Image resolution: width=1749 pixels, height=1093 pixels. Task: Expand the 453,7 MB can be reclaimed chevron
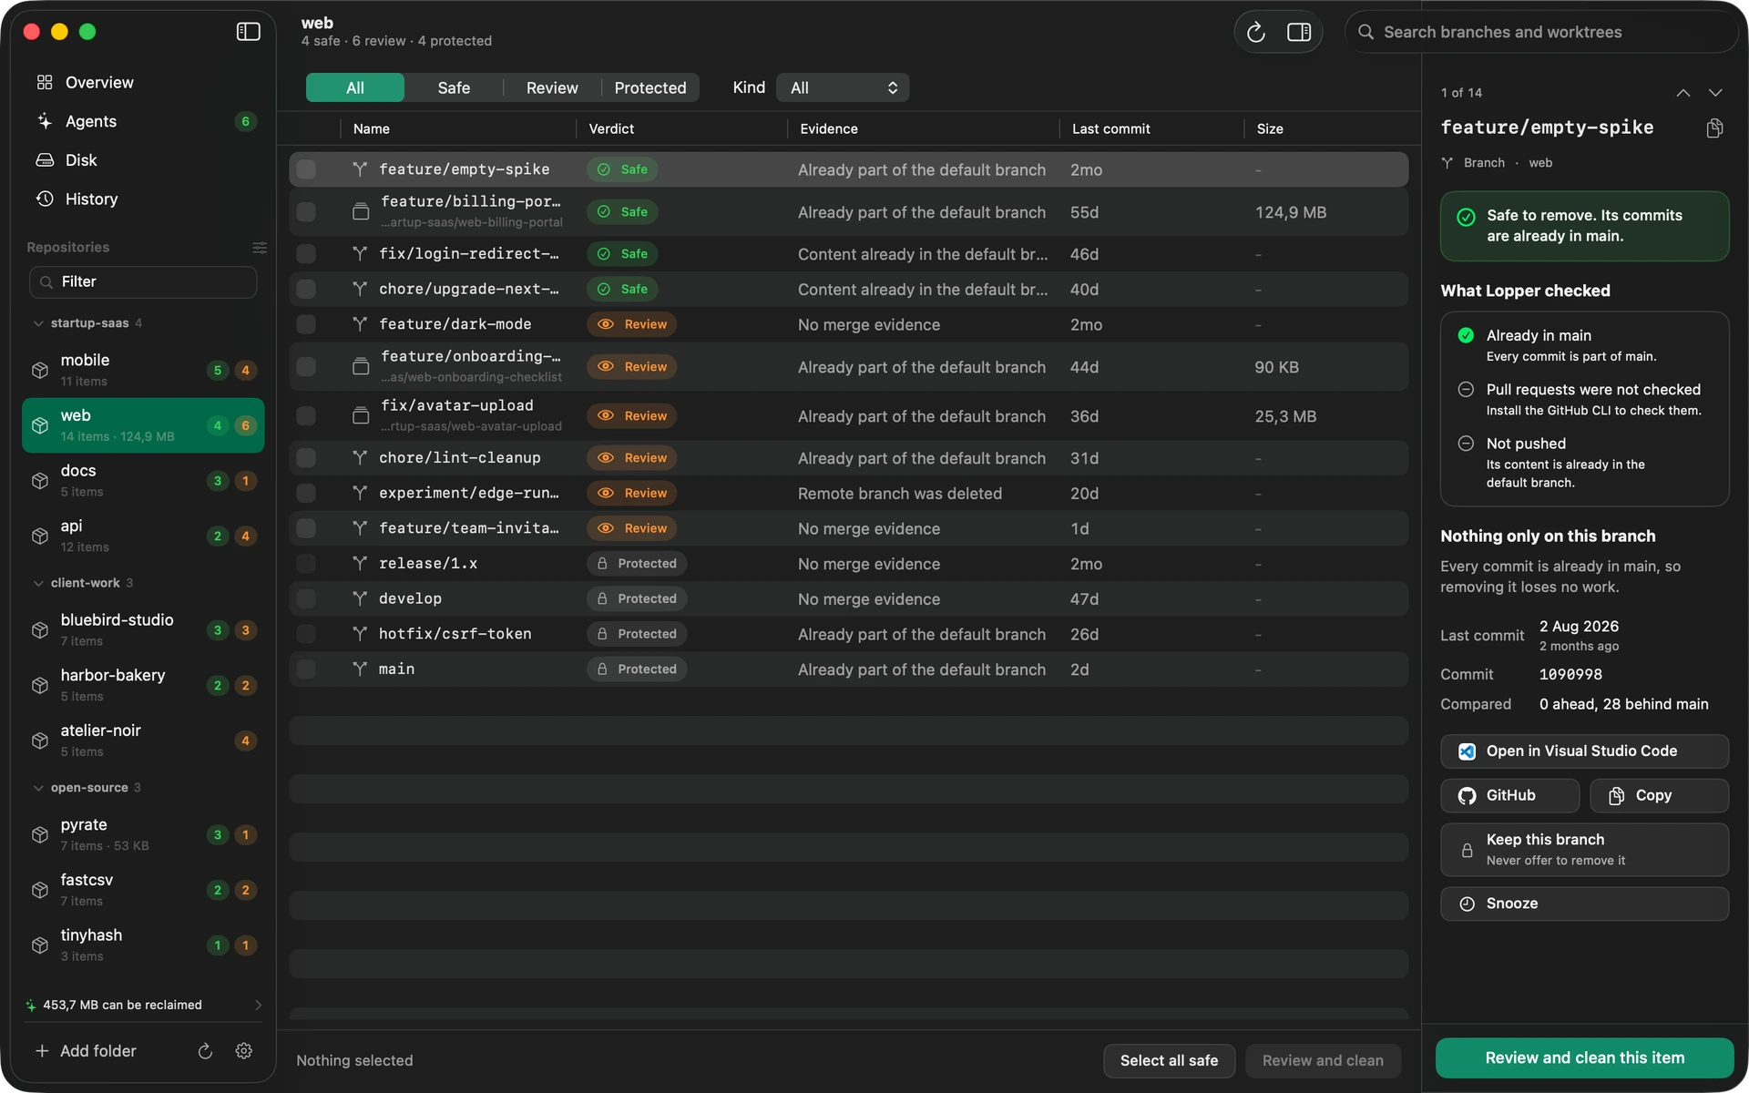point(258,1006)
